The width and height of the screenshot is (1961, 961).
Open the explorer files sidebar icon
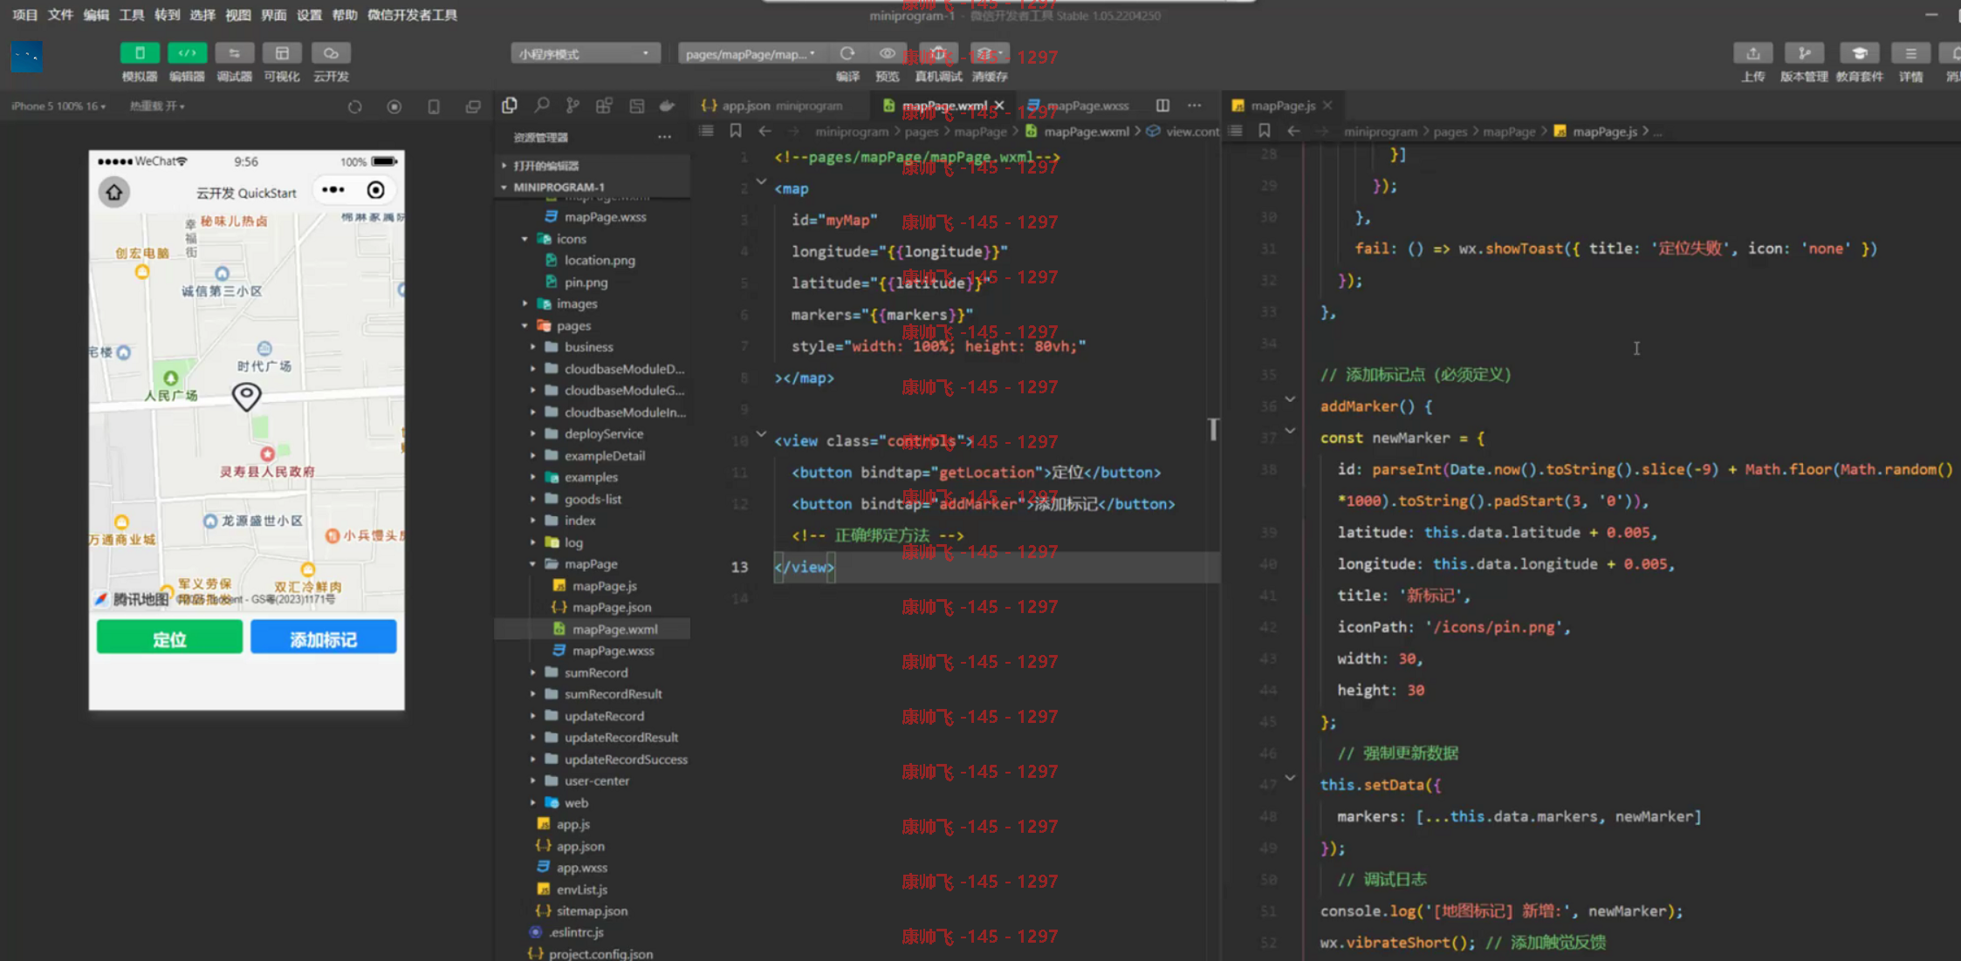[x=510, y=106]
